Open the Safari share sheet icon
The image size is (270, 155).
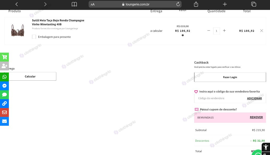pyautogui.click(x=196, y=4)
